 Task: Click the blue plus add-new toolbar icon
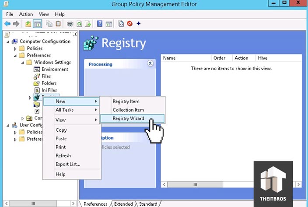coord(139,24)
